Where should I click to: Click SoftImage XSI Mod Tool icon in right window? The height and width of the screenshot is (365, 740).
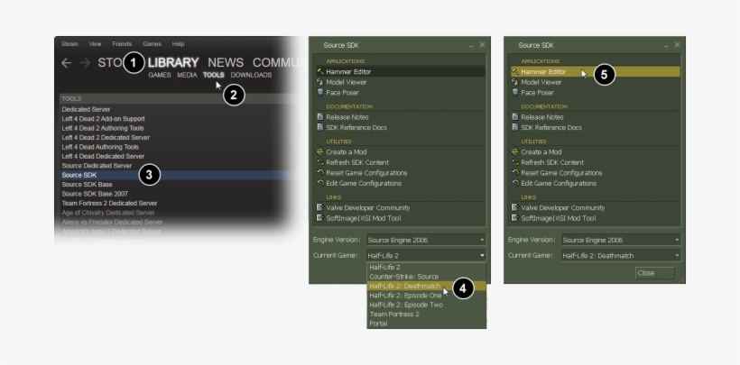coord(515,218)
